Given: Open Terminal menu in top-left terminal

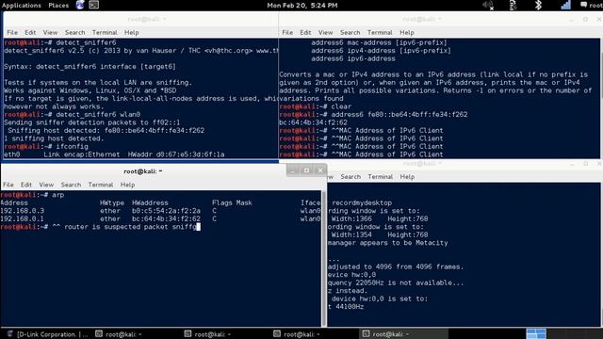Looking at the screenshot, I should point(105,33).
